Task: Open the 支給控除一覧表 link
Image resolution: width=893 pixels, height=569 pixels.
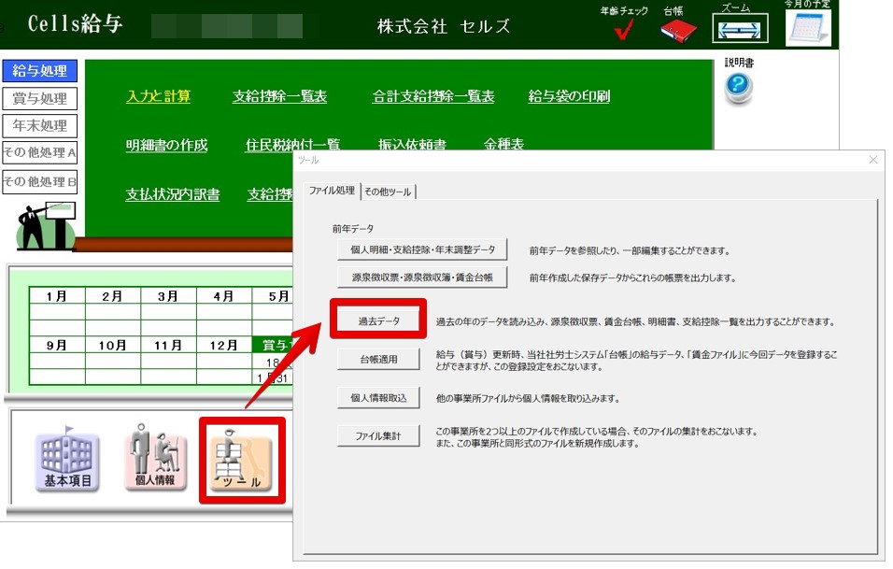Action: [x=279, y=95]
